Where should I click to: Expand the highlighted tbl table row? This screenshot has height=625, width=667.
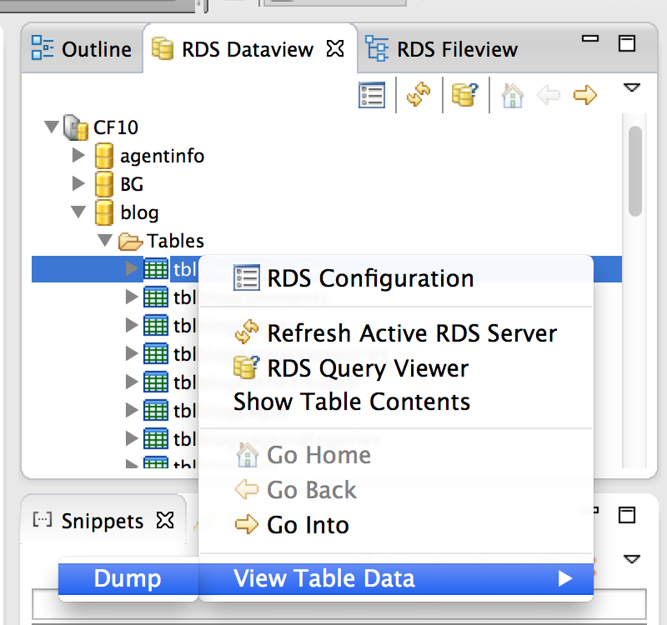(132, 268)
